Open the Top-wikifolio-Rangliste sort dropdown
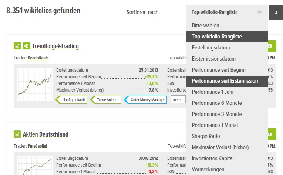This screenshot has width=283, height=175. pyautogui.click(x=226, y=13)
